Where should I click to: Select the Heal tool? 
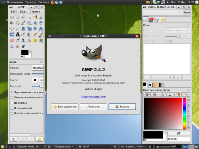tap(35, 40)
